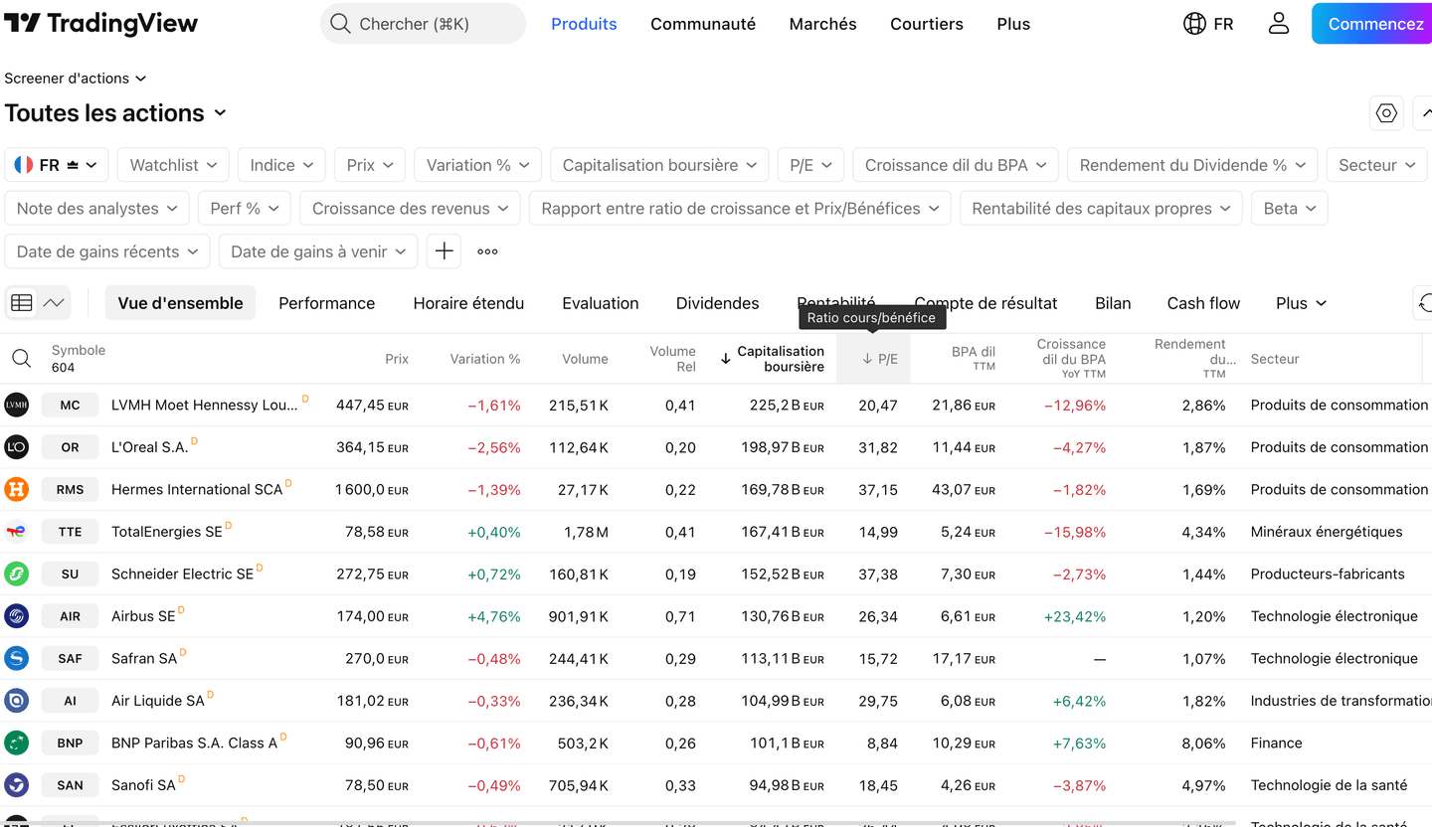The height and width of the screenshot is (827, 1432).
Task: Open the FR country filter dropdown
Action: [57, 165]
